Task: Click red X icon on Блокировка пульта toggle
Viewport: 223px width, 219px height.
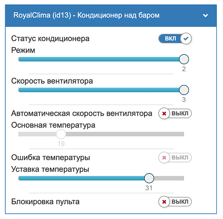Action: point(164,202)
